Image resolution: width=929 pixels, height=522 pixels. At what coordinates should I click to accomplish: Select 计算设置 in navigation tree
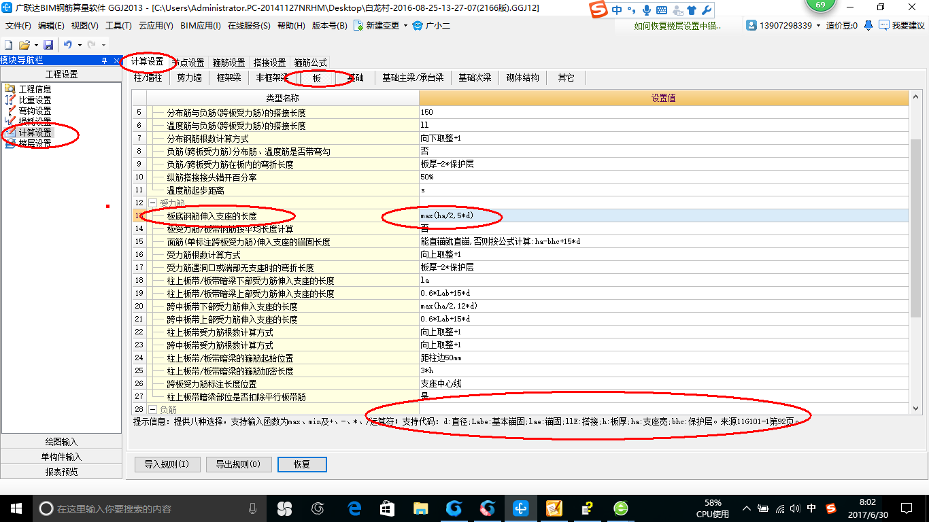pyautogui.click(x=35, y=133)
